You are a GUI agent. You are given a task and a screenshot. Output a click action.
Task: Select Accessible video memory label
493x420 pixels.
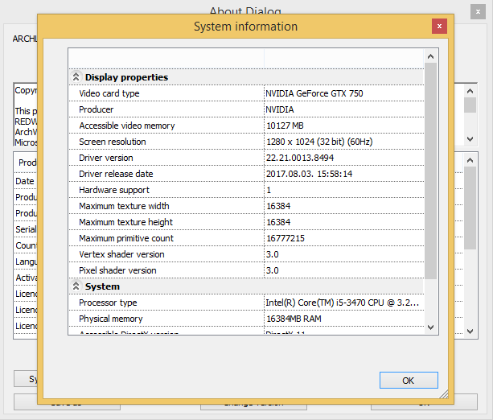coord(127,126)
